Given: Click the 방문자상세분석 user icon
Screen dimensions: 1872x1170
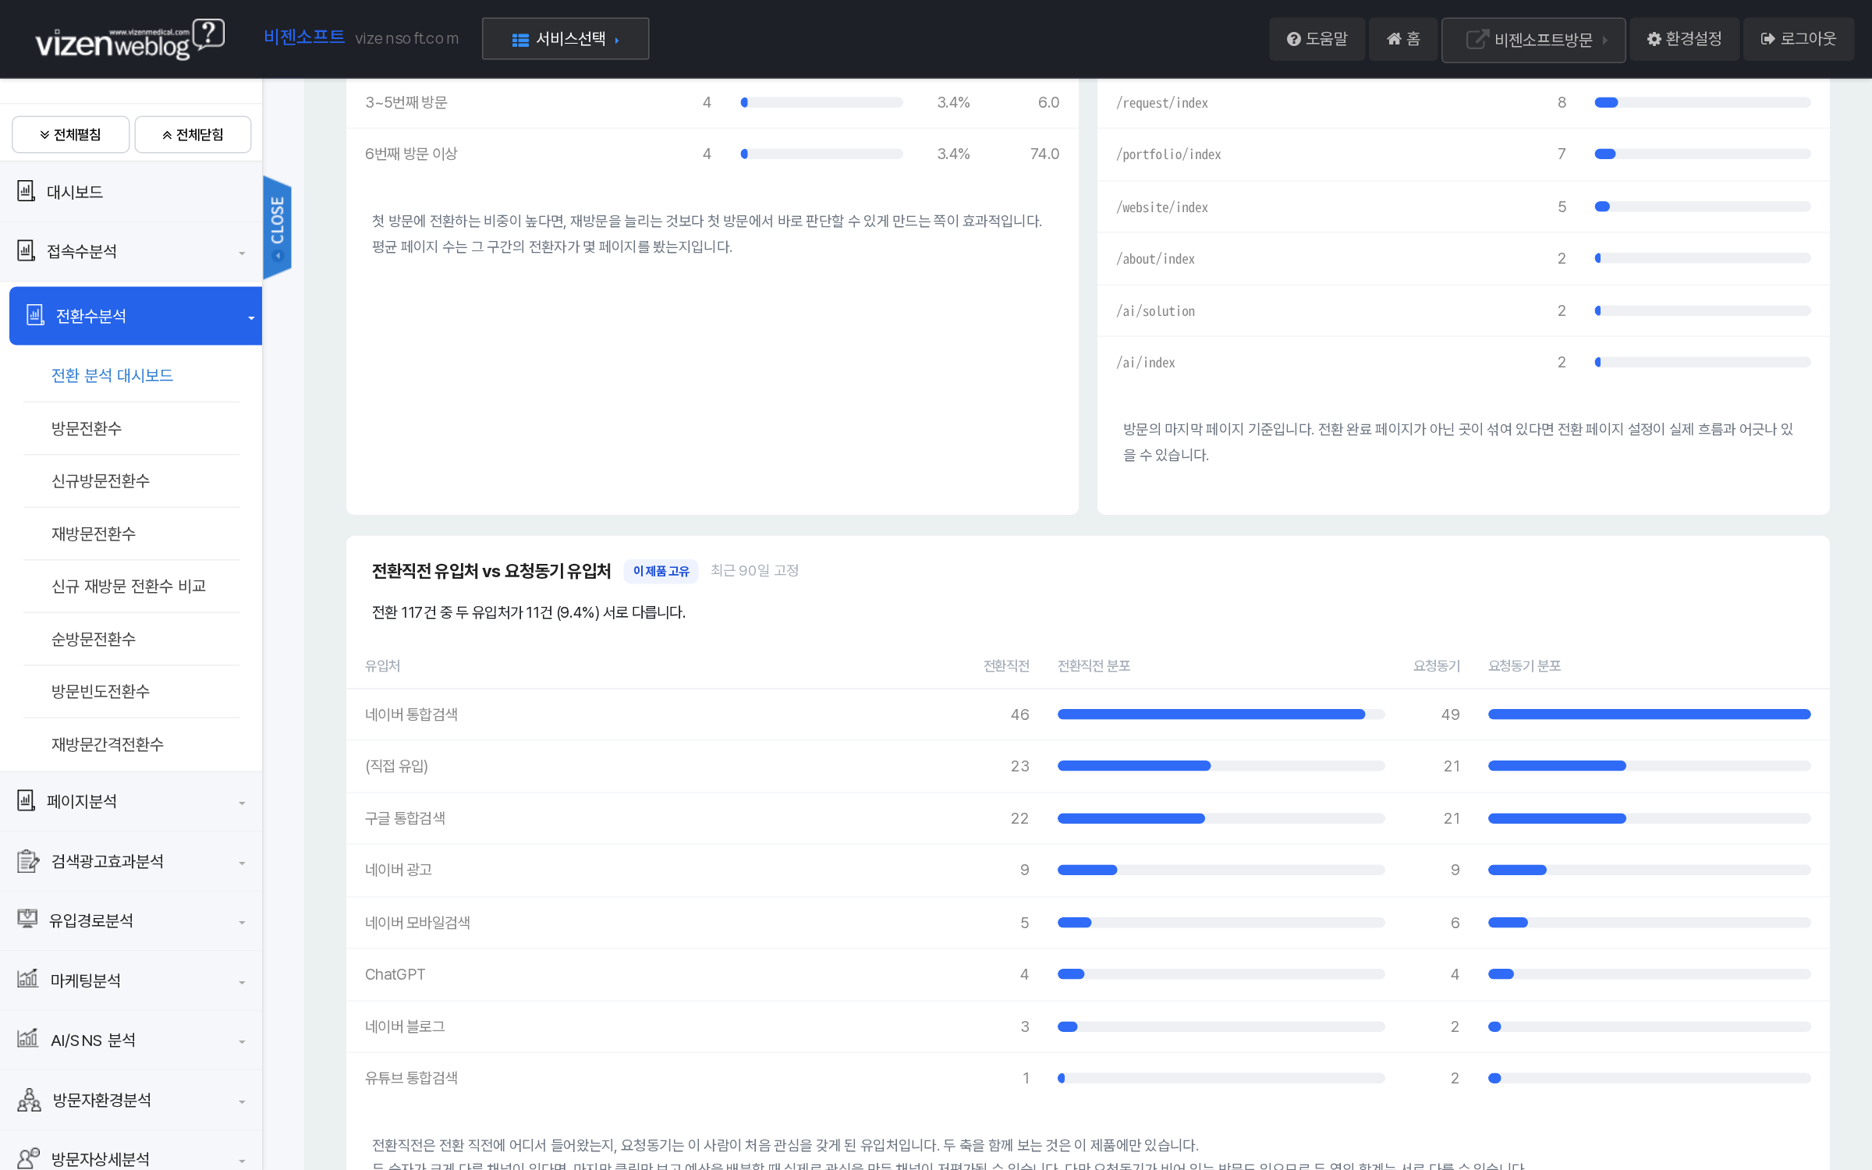Looking at the screenshot, I should [28, 1158].
